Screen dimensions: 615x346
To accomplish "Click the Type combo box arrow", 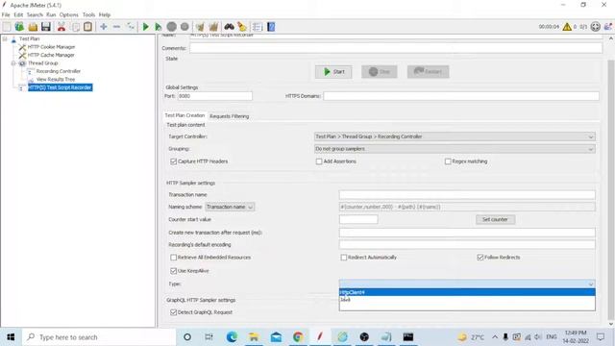I will (x=591, y=284).
